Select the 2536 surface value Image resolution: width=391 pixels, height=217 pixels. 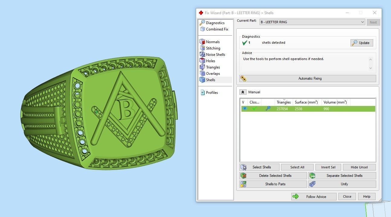299,109
